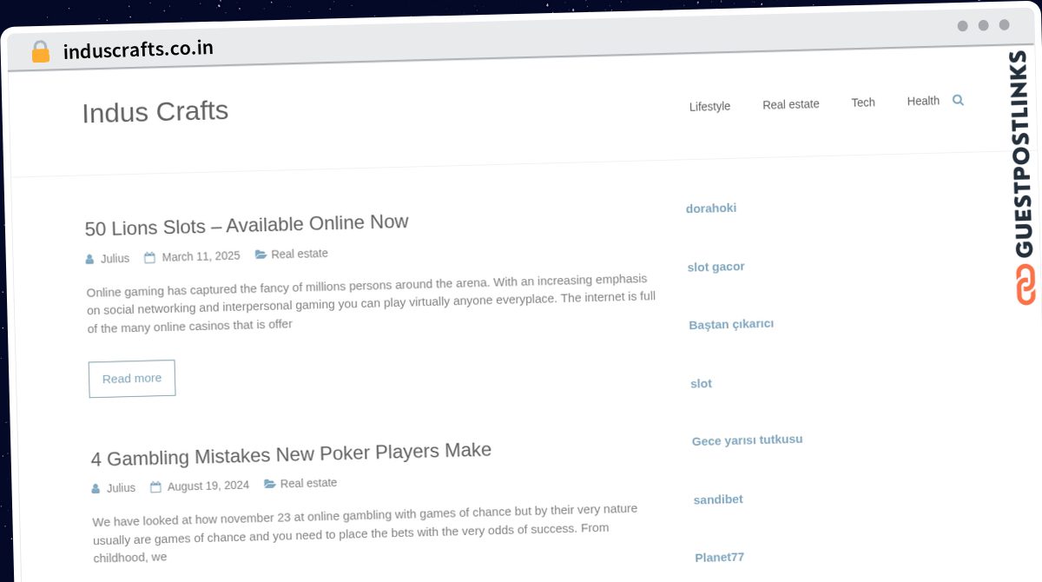Click the Indus Crafts site title

point(155,111)
